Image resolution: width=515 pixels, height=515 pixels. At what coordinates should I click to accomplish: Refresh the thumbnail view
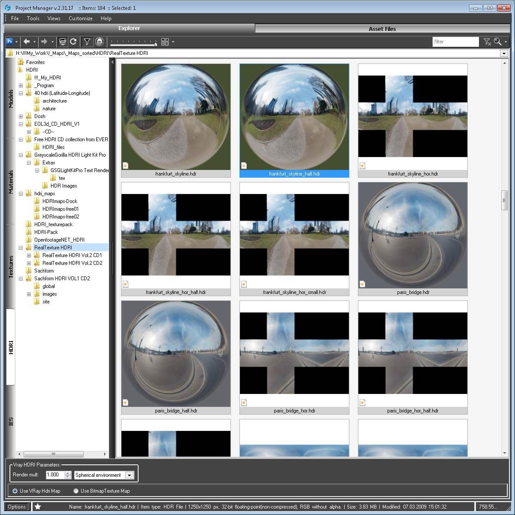click(x=73, y=42)
